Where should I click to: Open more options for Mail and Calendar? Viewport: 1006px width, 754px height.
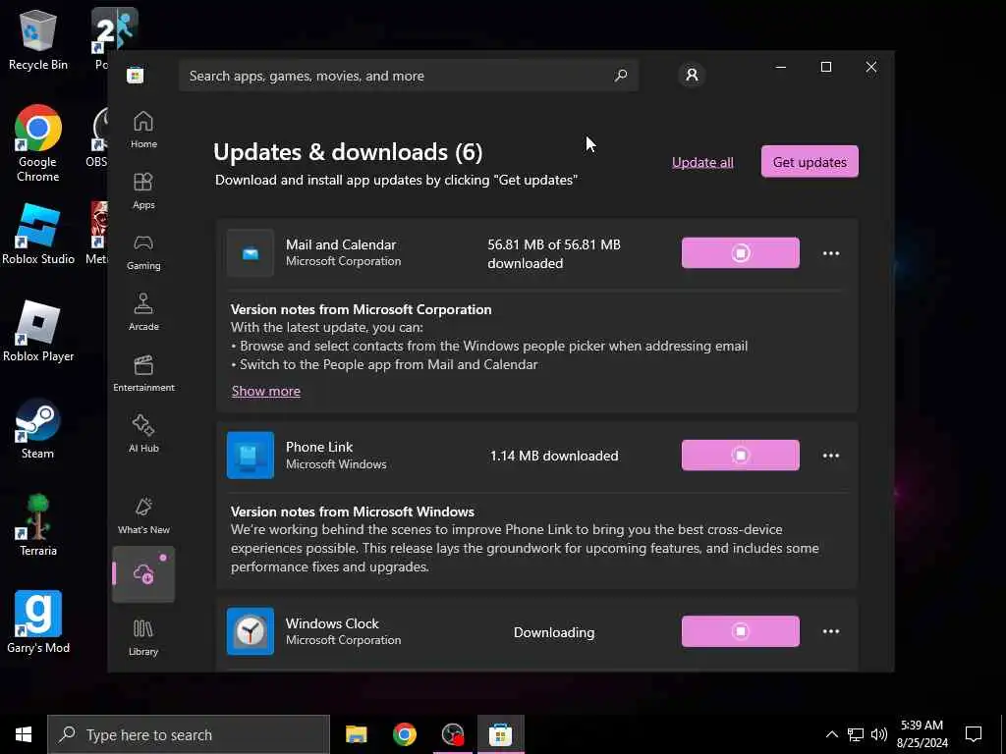(831, 253)
